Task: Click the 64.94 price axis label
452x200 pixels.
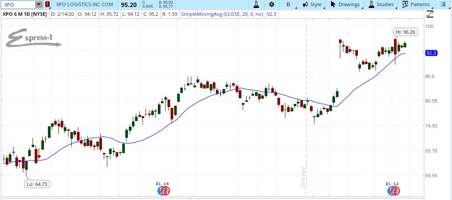Action: pyautogui.click(x=432, y=175)
